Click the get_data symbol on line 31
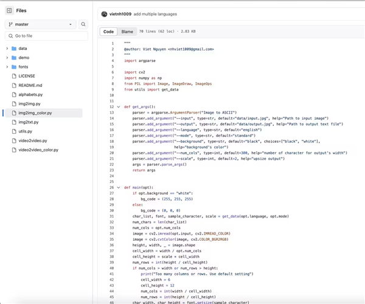365x304 pixels. coord(231,216)
